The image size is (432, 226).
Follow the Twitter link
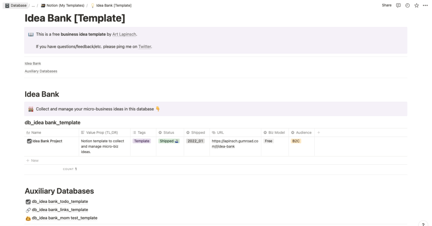coord(144,47)
